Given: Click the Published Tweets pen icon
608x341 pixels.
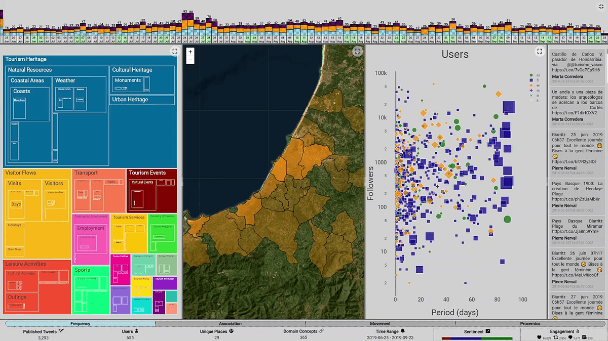Looking at the screenshot, I should (x=61, y=331).
